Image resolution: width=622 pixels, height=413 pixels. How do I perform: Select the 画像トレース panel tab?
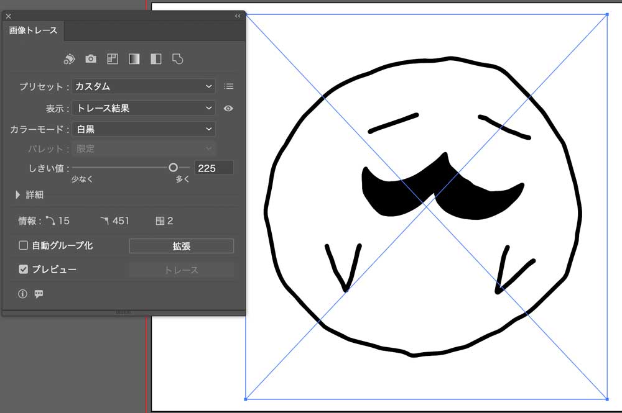click(33, 30)
